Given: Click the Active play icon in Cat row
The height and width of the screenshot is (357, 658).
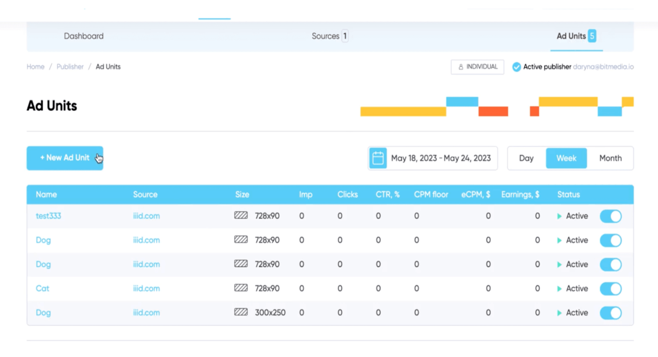Looking at the screenshot, I should coord(559,289).
